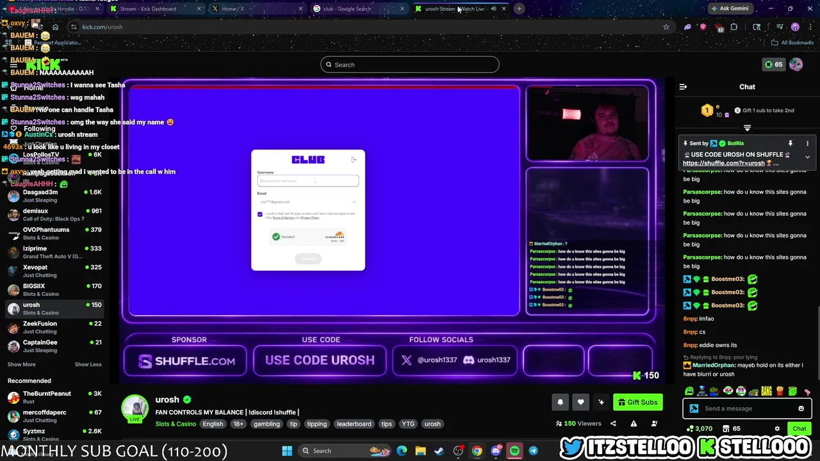Viewport: 820px width, 461px height.
Task: Click the Windows Start button
Action: pyautogui.click(x=287, y=451)
